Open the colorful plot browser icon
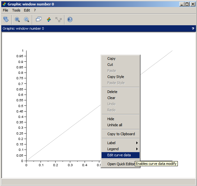Image resolution: width=197 pixels, height=186 pixels. pyautogui.click(x=49, y=20)
